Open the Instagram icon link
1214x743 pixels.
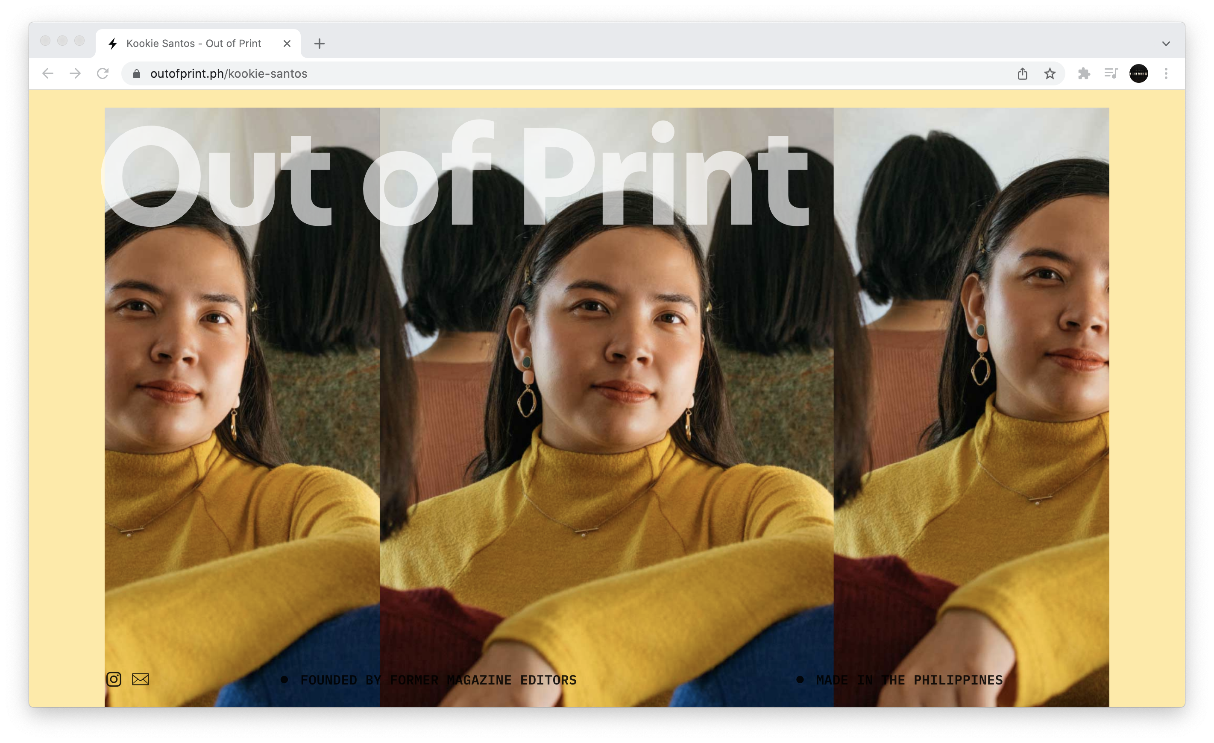pos(113,679)
